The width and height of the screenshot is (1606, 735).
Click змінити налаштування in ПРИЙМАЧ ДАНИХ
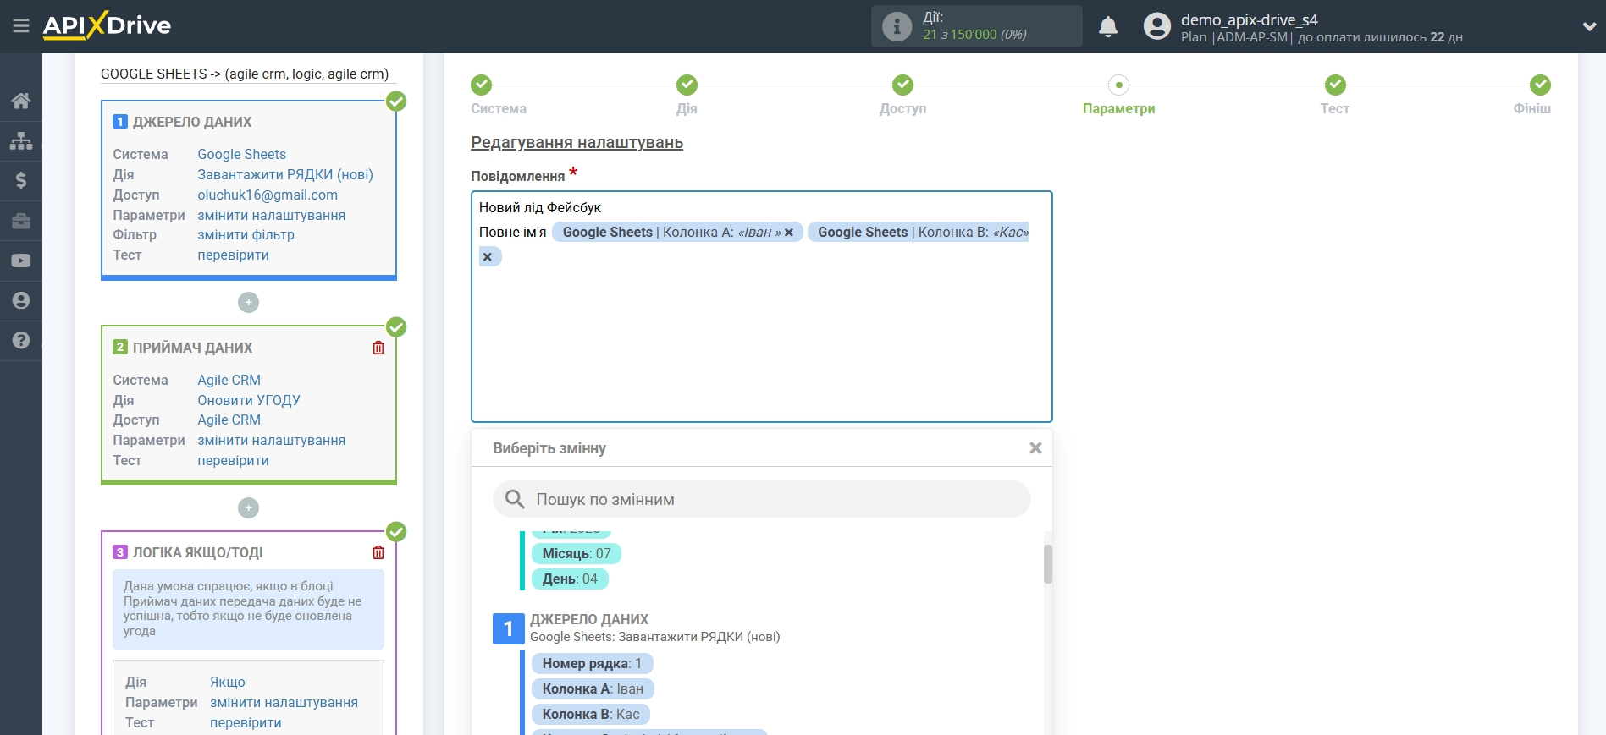click(x=271, y=440)
